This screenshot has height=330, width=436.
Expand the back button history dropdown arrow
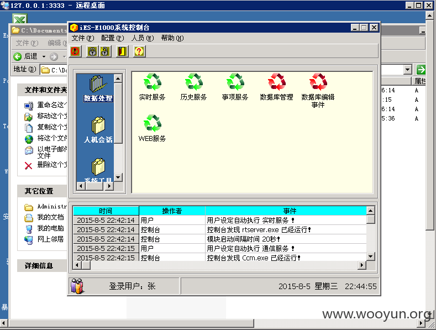[44, 57]
